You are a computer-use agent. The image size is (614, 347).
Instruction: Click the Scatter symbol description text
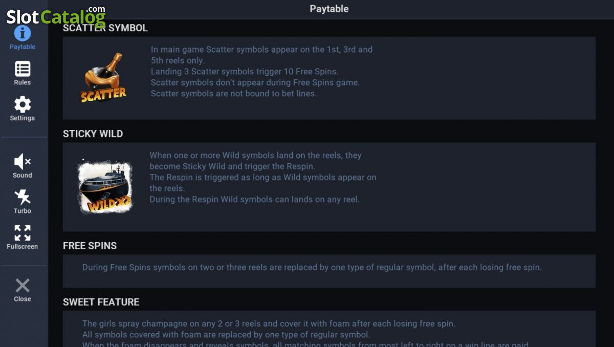[x=261, y=72]
